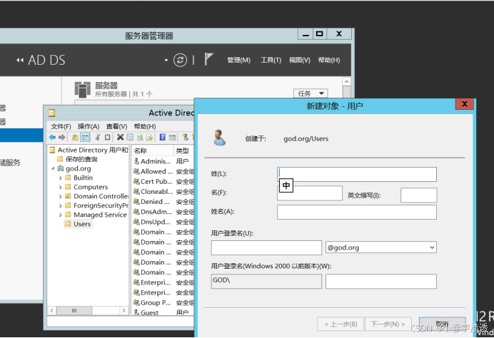This screenshot has height=338, width=494.
Task: Toggle the show/hide console tree icon
Action: tap(85, 137)
